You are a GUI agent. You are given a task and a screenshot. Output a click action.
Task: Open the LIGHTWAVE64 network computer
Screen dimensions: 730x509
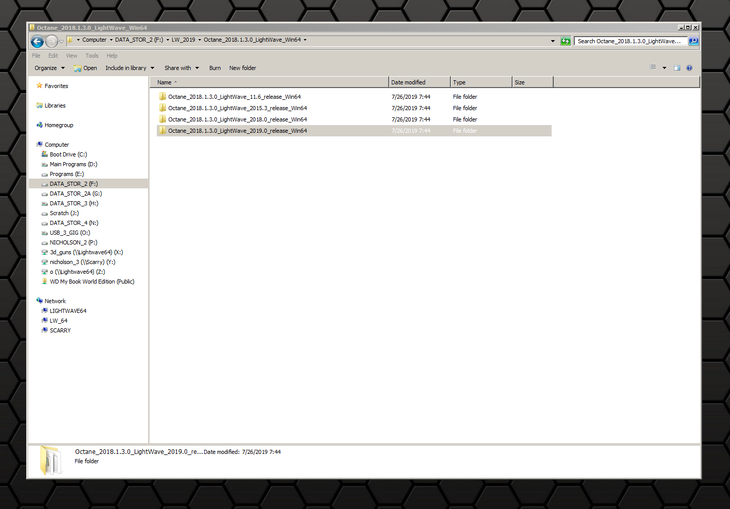68,311
